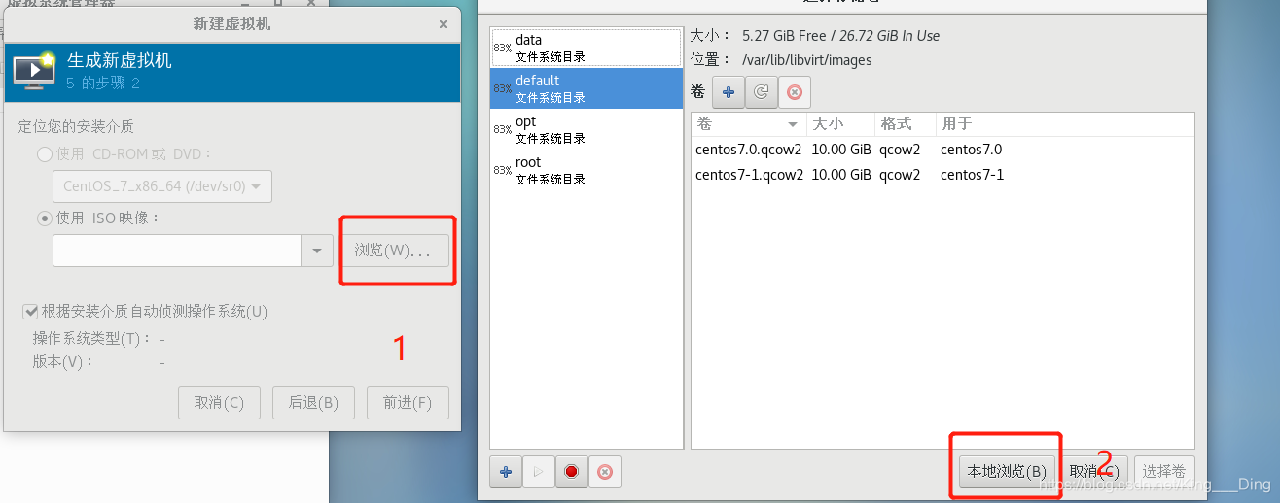Delete the selected storage pool
This screenshot has height=503, width=1280.
[x=605, y=472]
